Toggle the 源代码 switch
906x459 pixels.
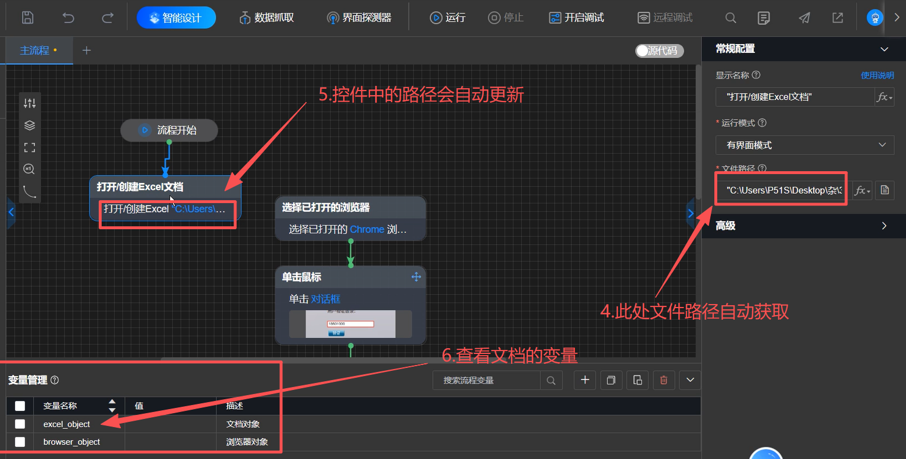point(659,51)
